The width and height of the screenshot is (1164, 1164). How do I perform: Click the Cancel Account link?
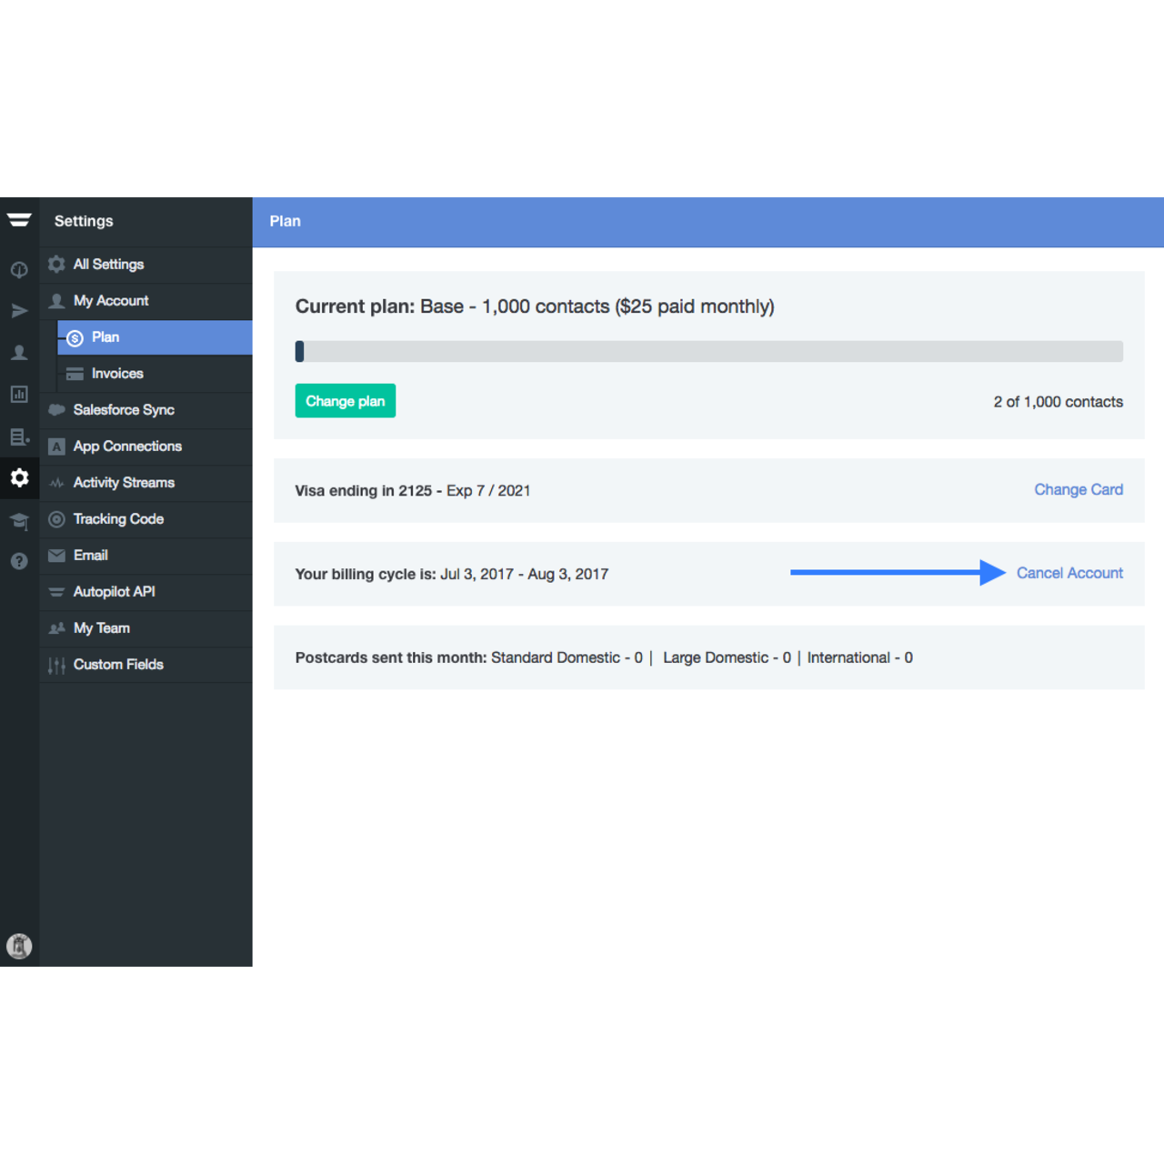pyautogui.click(x=1069, y=573)
